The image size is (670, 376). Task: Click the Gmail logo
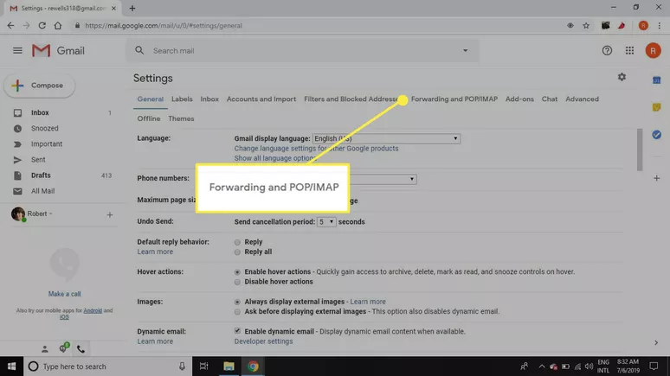click(58, 51)
